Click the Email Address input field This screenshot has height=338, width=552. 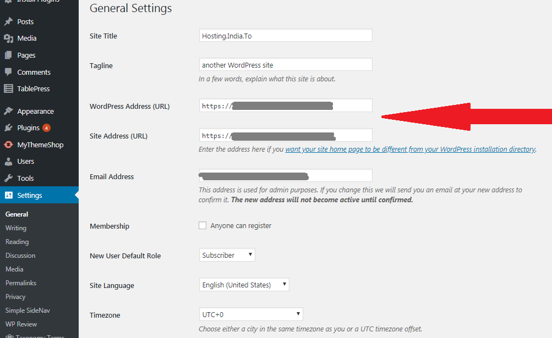pos(286,175)
